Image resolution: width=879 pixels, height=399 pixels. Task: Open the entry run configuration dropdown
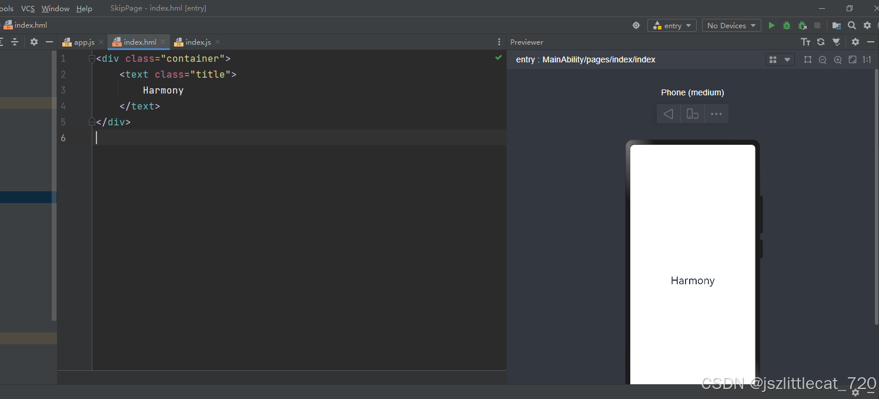[672, 25]
